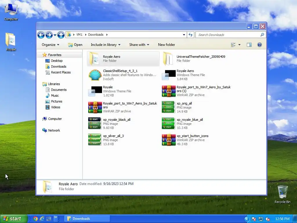Image resolution: width=297 pixels, height=223 pixels.
Task: Toggle the preview pane
Action: tap(249, 45)
